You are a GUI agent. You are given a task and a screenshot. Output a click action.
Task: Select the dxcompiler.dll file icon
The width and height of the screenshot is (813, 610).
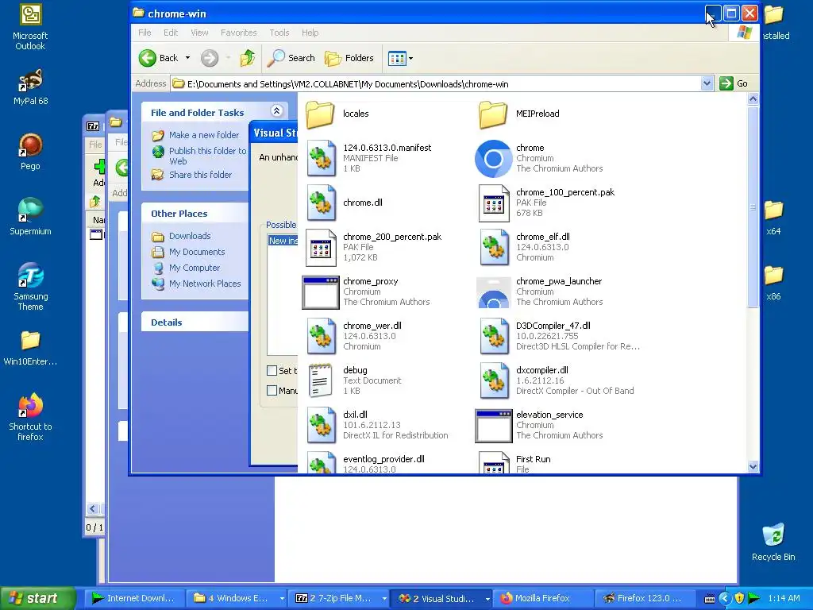tap(494, 380)
